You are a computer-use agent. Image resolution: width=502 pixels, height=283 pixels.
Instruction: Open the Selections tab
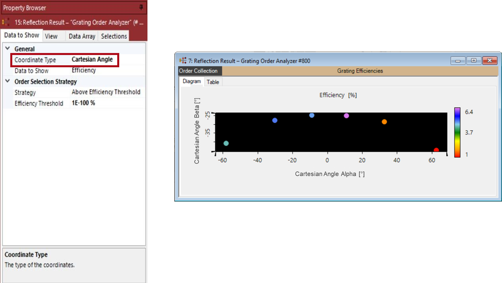point(114,36)
